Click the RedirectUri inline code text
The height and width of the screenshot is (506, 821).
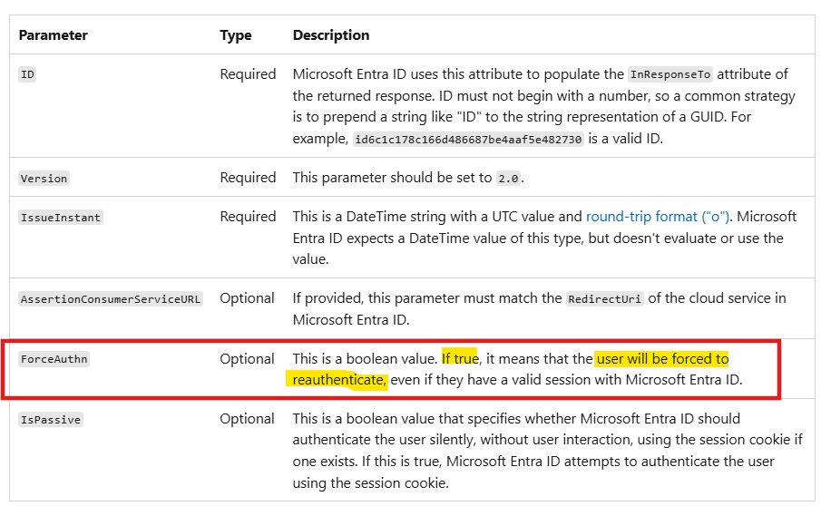[x=604, y=299]
